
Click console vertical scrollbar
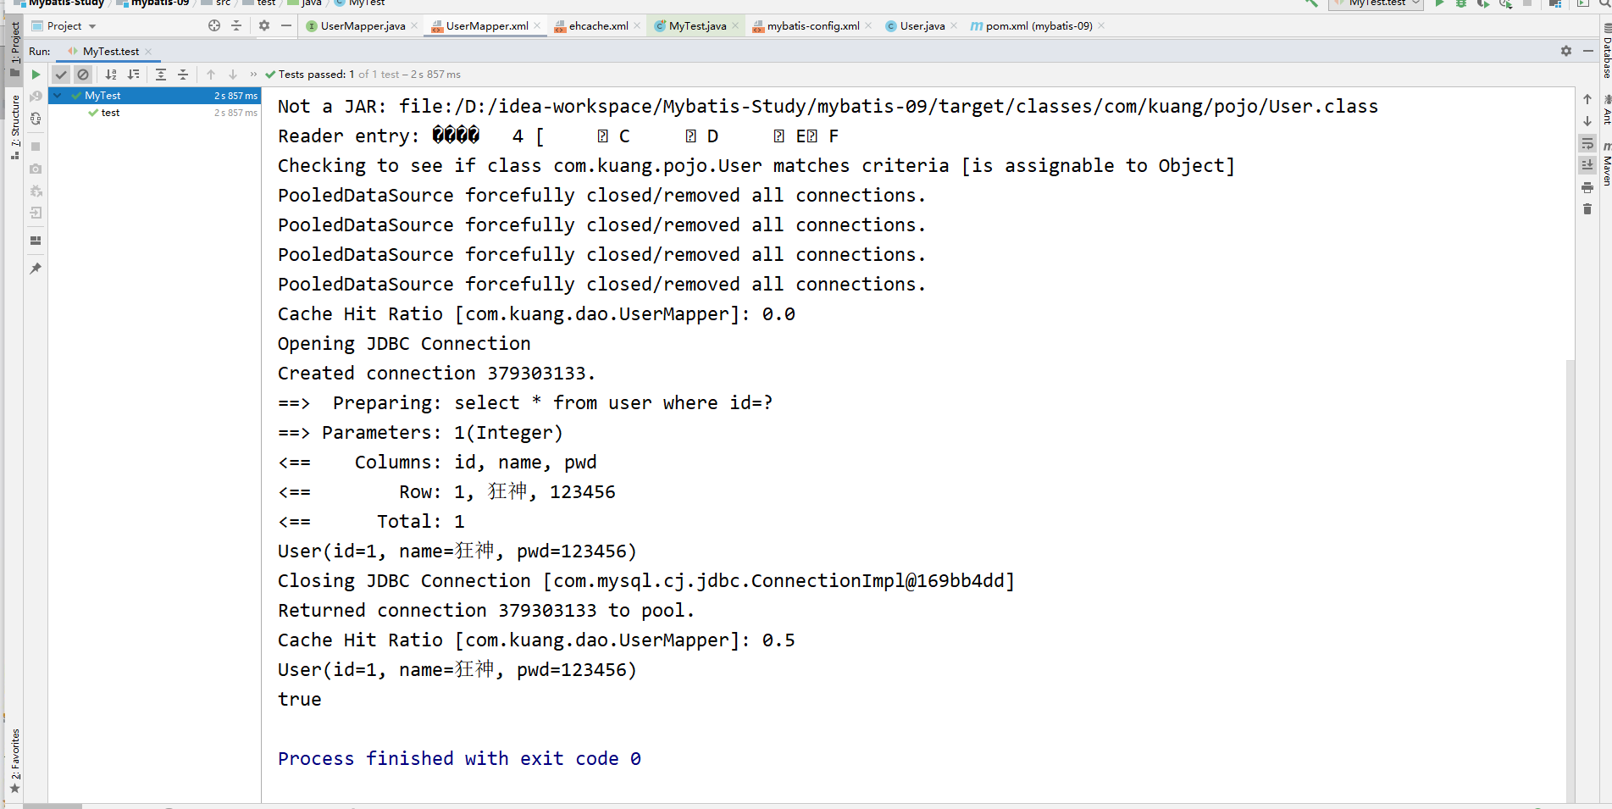tap(1570, 580)
